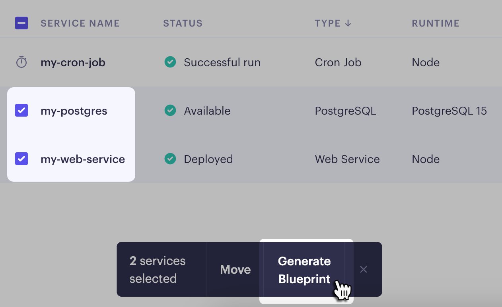Uncheck the my-postgres row checkbox
This screenshot has height=307, width=502.
coord(21,111)
